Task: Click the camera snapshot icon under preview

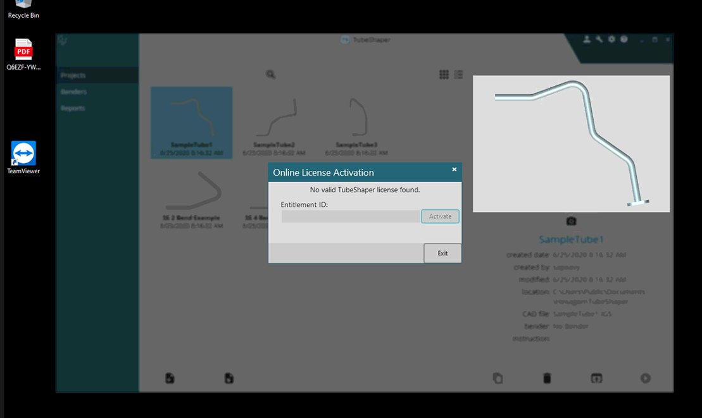Action: (571, 221)
